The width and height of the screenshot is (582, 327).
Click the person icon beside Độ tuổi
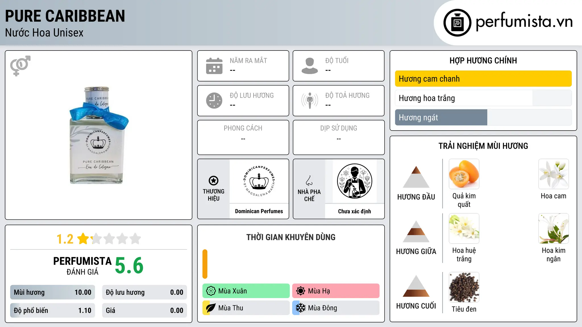pyautogui.click(x=310, y=66)
